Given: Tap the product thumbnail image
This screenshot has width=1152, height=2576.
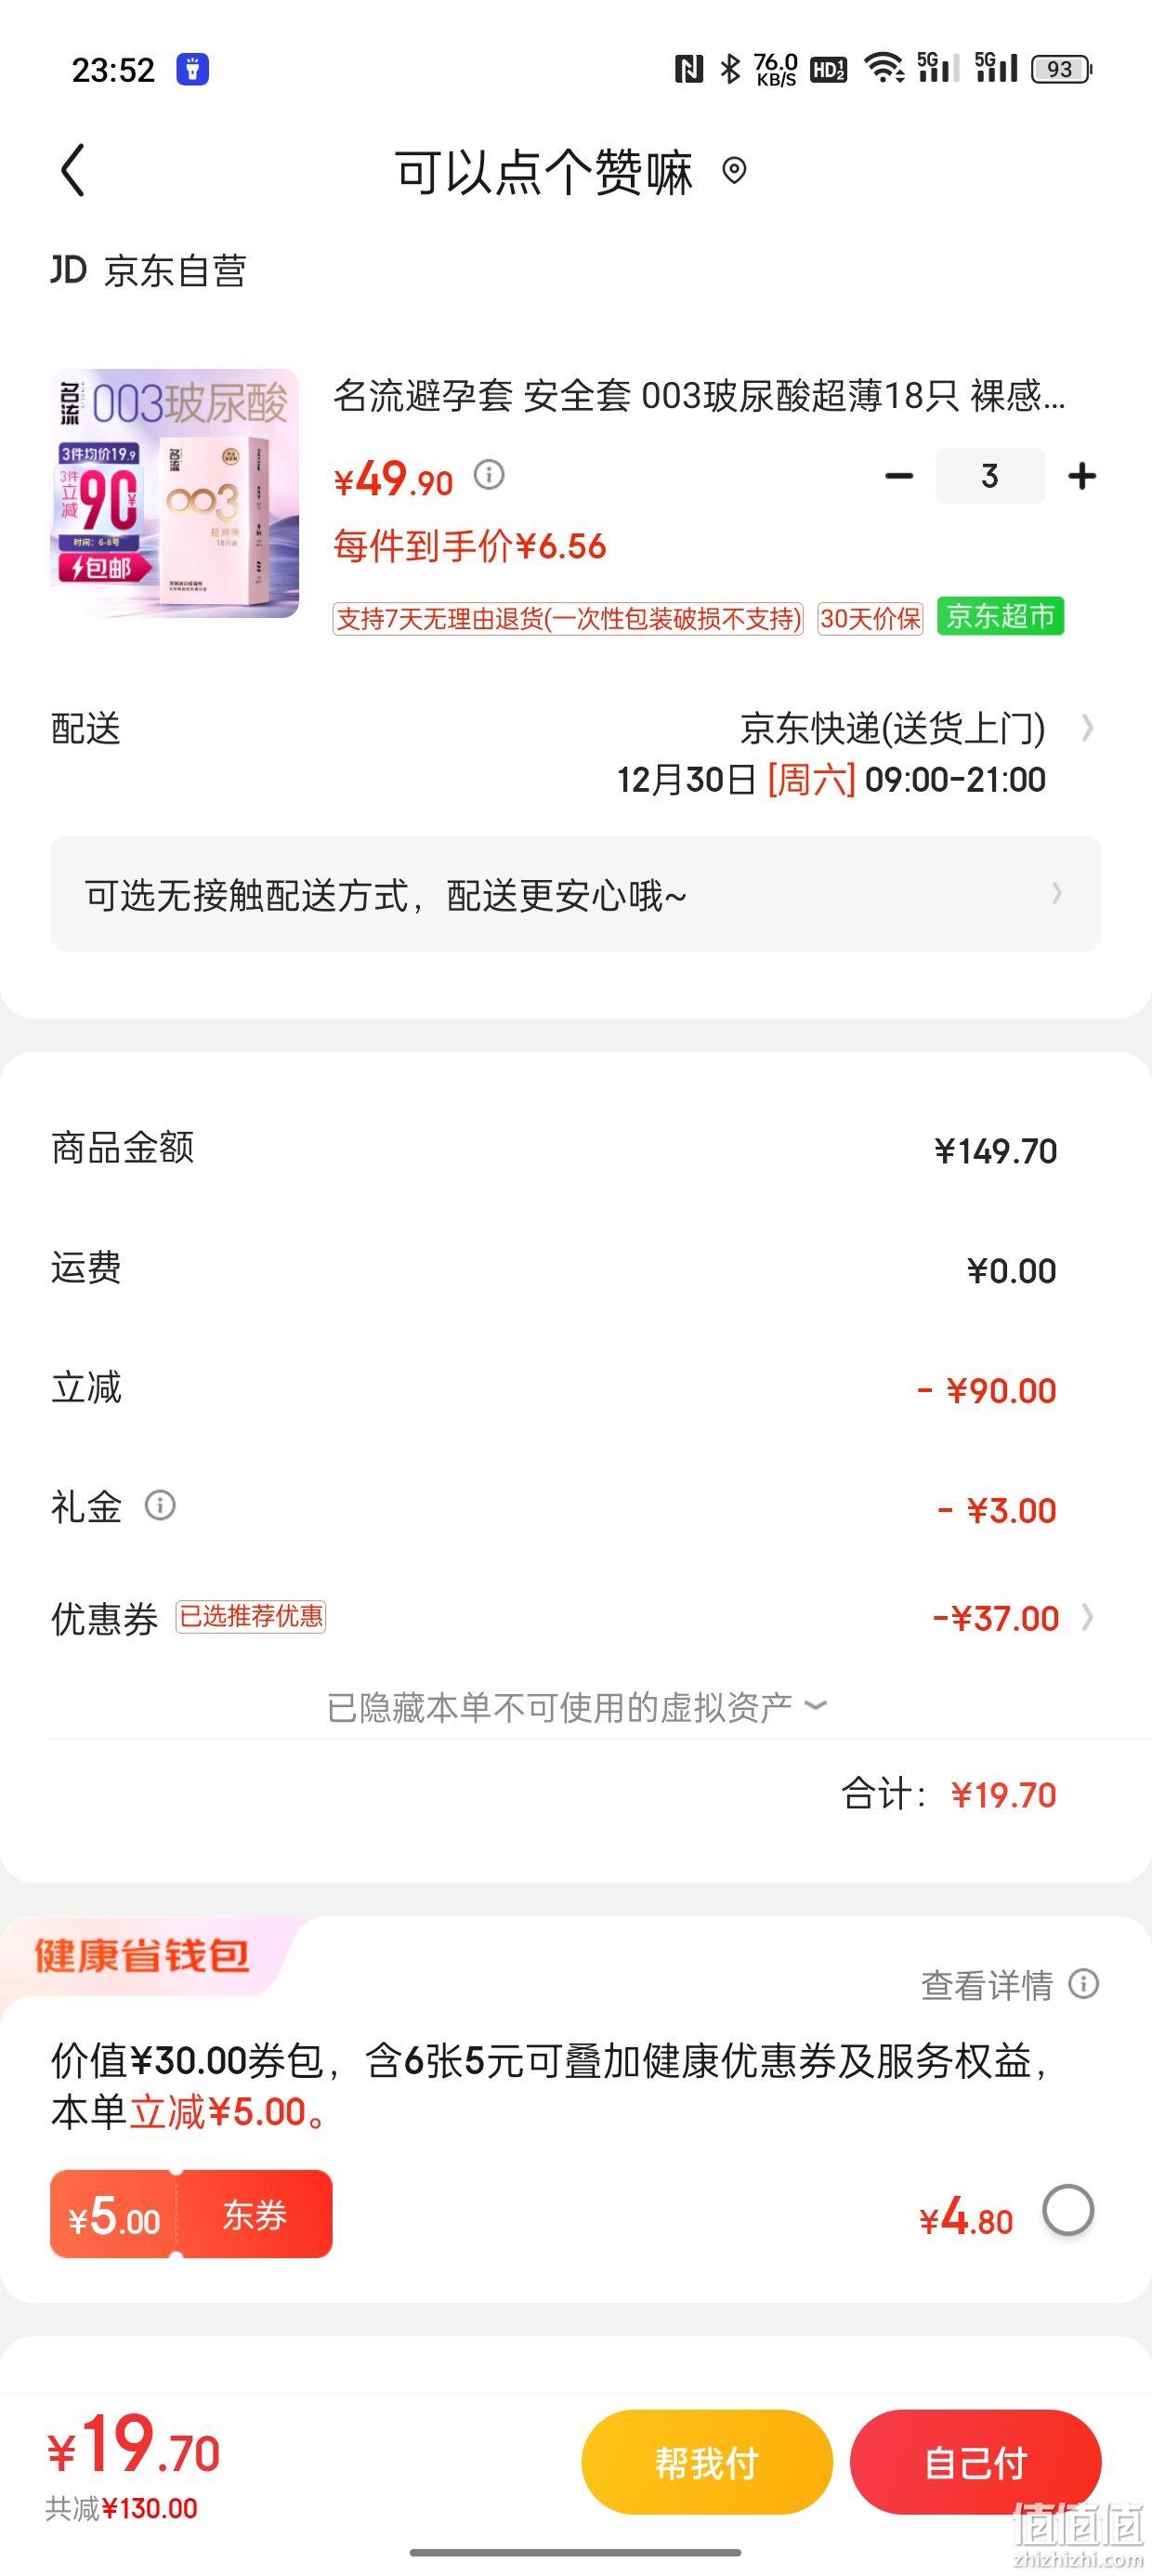Looking at the screenshot, I should tap(175, 493).
